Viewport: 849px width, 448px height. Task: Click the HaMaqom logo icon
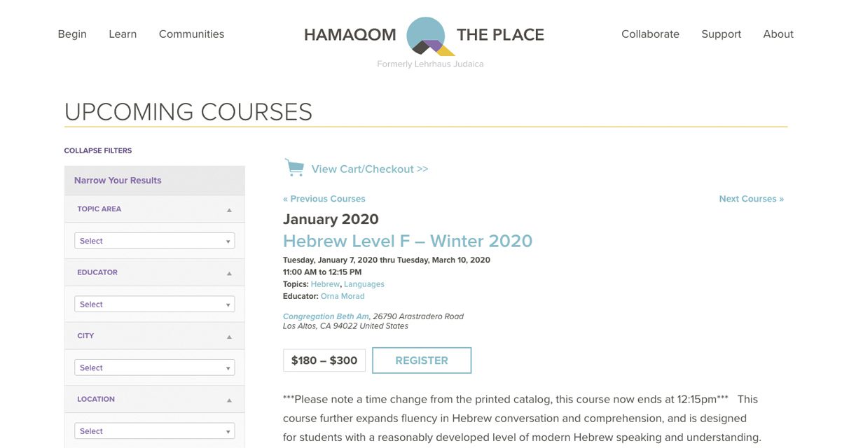pos(427,36)
